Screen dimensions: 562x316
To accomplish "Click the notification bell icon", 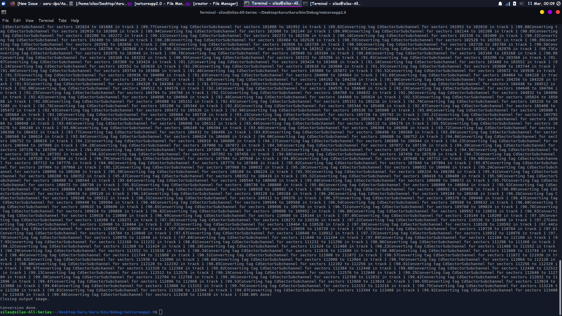I will pos(500,4).
